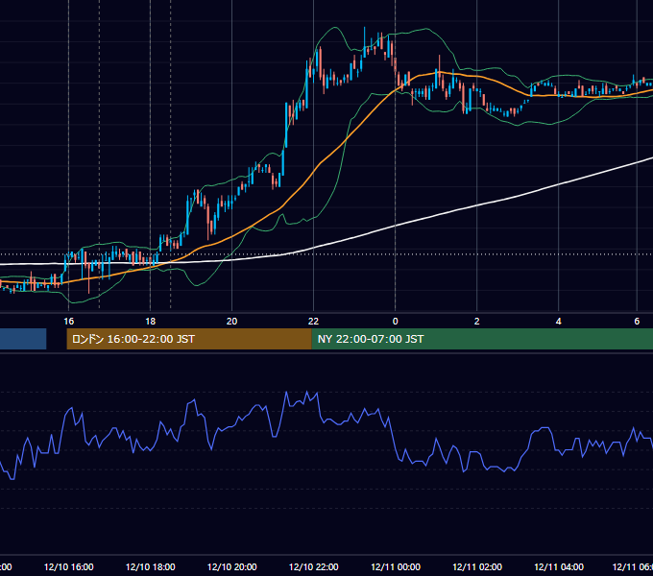Click the 12/10 22:00 date label

point(314,566)
